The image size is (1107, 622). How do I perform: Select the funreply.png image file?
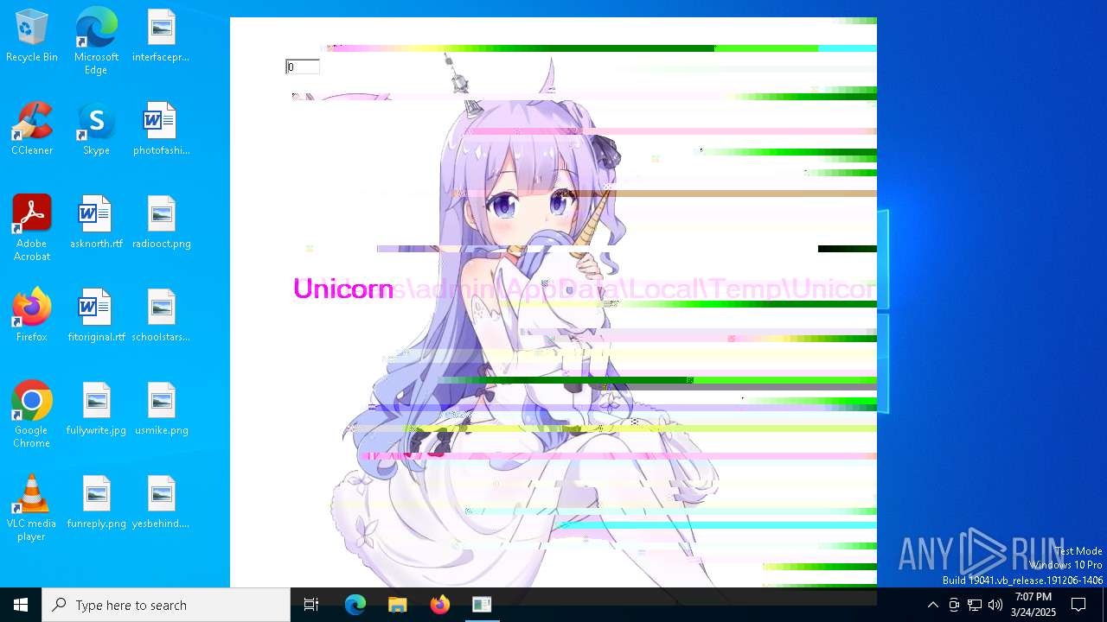tap(96, 503)
